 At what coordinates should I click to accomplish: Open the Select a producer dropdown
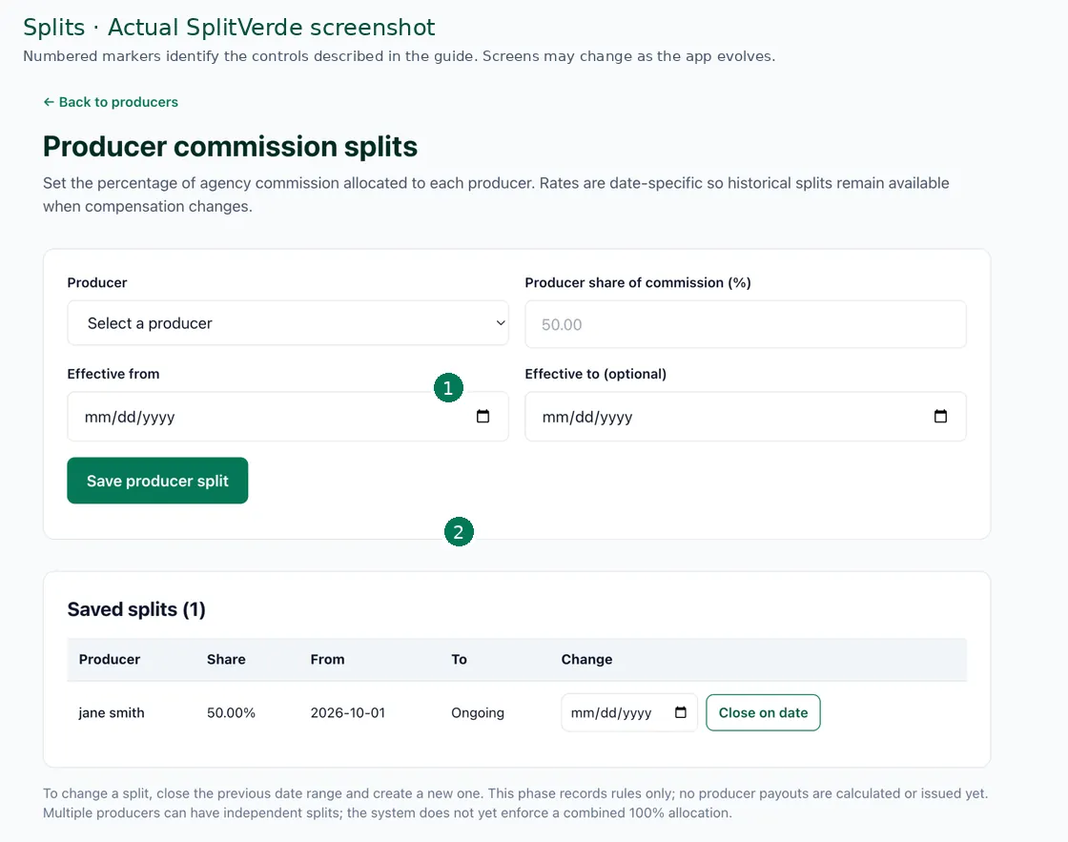[287, 323]
